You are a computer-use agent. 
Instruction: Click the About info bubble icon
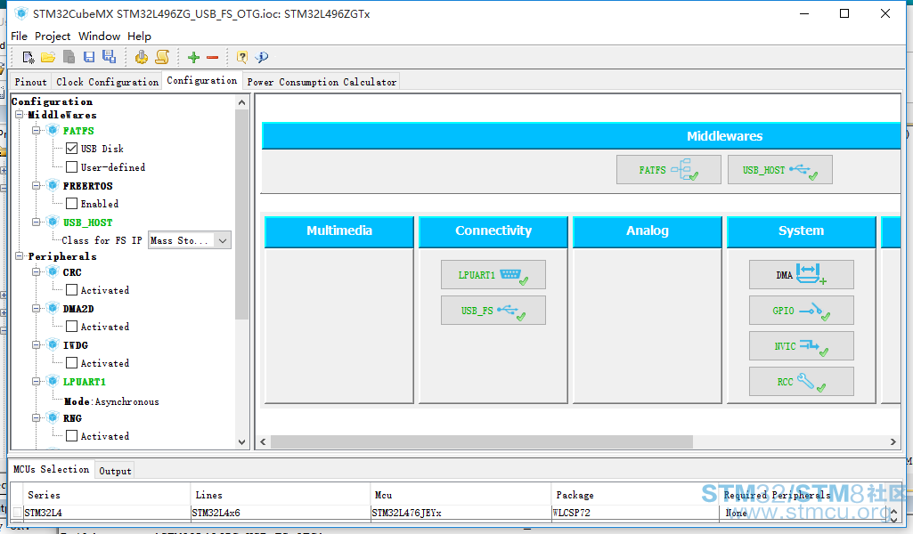pyautogui.click(x=262, y=57)
